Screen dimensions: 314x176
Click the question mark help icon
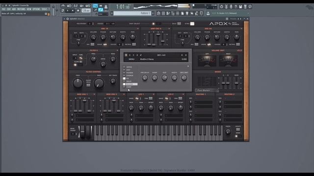[x=235, y=6]
